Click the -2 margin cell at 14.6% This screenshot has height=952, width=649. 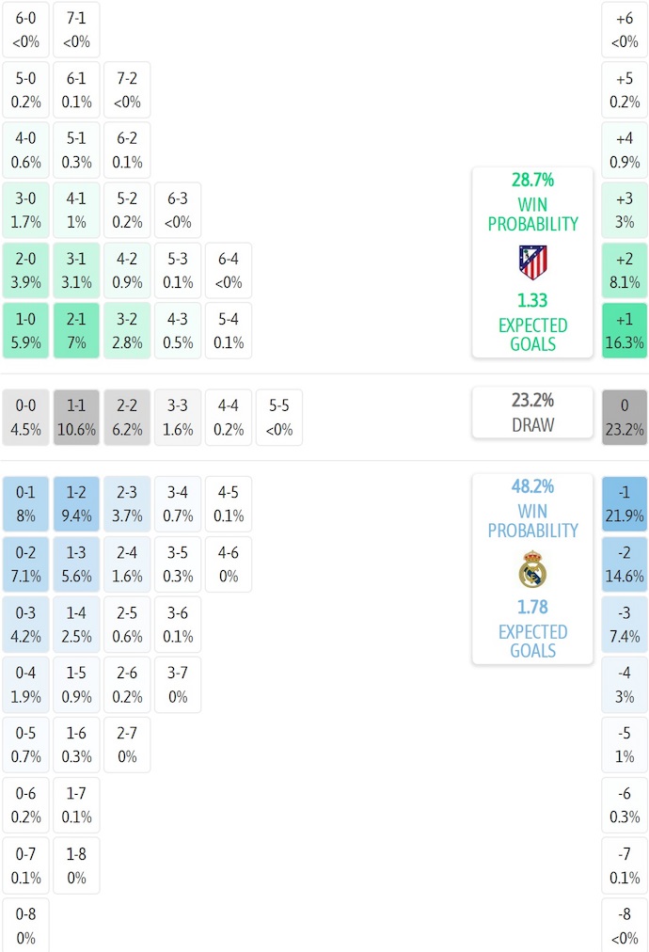pos(625,563)
